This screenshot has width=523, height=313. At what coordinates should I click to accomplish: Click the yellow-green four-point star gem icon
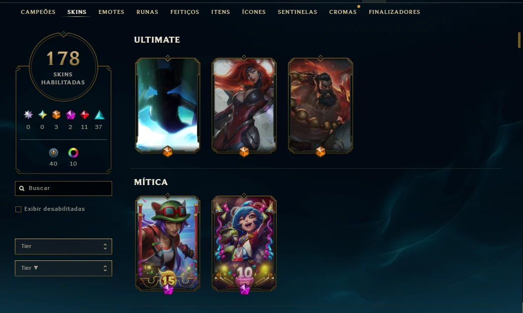[42, 115]
